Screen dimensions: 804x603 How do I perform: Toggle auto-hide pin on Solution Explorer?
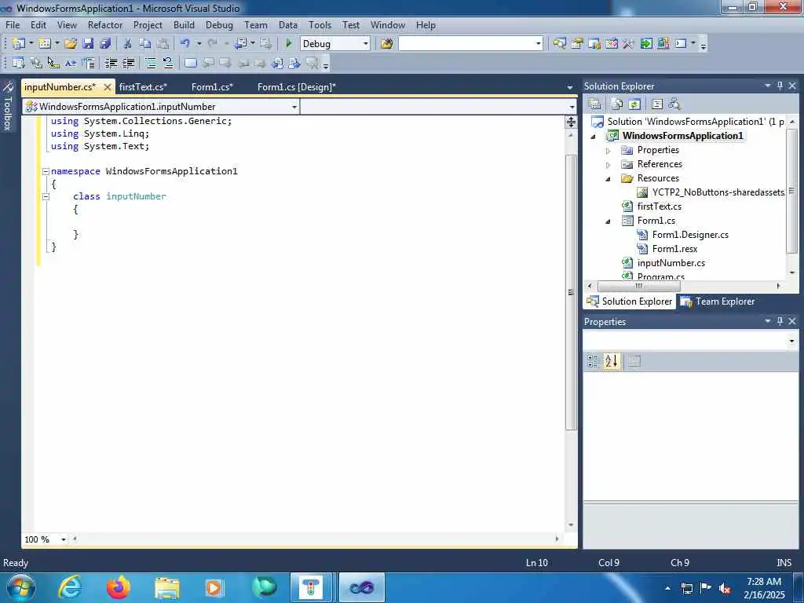pos(780,86)
